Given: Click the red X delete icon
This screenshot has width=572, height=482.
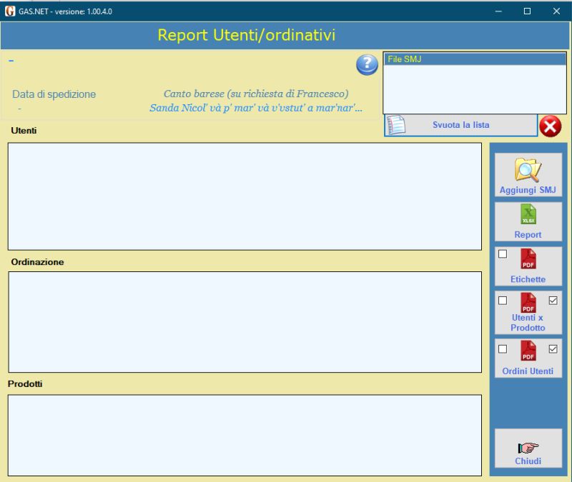Looking at the screenshot, I should [x=550, y=126].
